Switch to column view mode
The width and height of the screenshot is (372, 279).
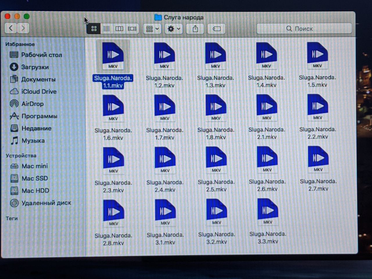point(119,28)
